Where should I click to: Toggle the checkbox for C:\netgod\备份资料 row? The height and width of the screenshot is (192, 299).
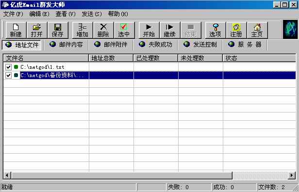coord(8,75)
